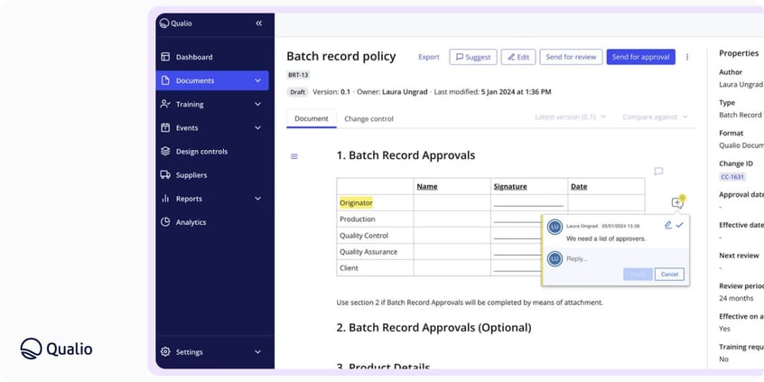This screenshot has height=382, width=764.
Task: Open the Latest version (0.1) dropdown
Action: [570, 116]
